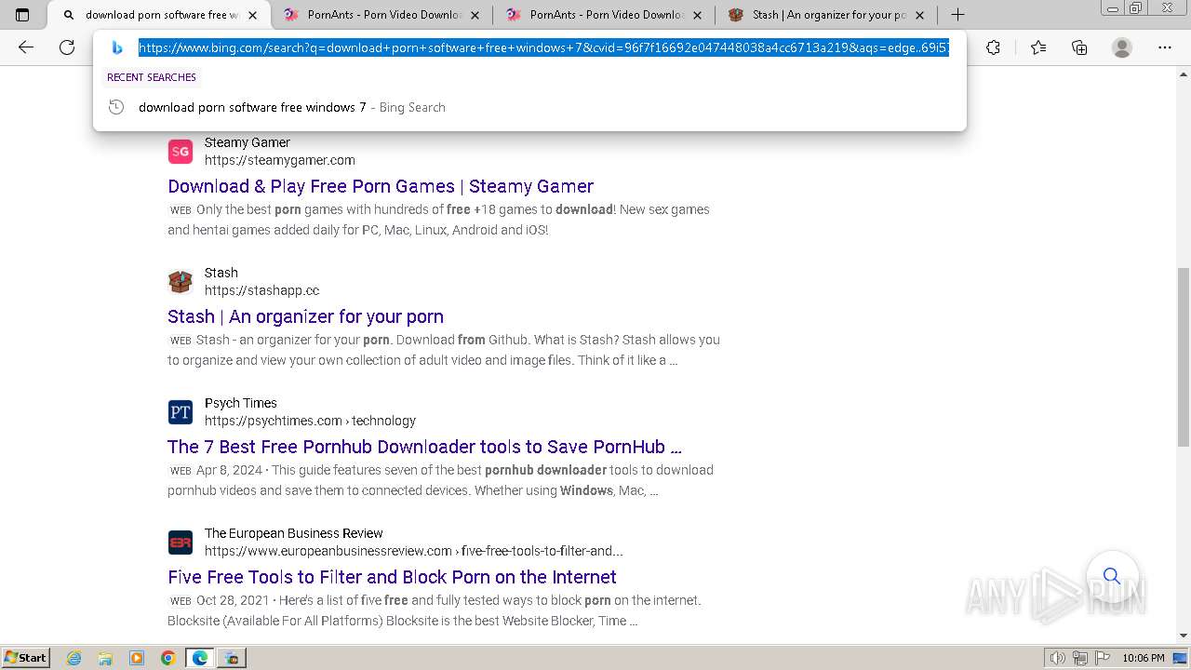Viewport: 1191px width, 670px height.
Task: Click the Psych Times PT favicon
Action: (x=181, y=412)
